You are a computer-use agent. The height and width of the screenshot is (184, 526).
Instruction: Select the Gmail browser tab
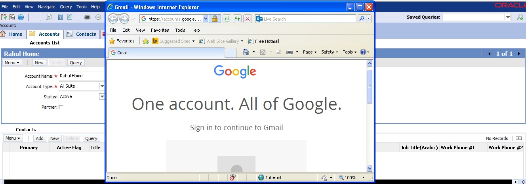tap(166, 52)
